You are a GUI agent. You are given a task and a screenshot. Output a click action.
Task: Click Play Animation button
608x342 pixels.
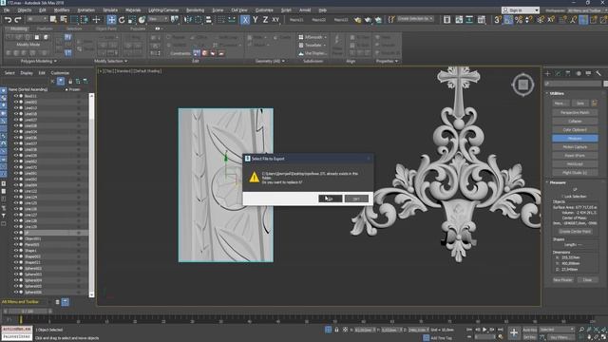[484, 330]
